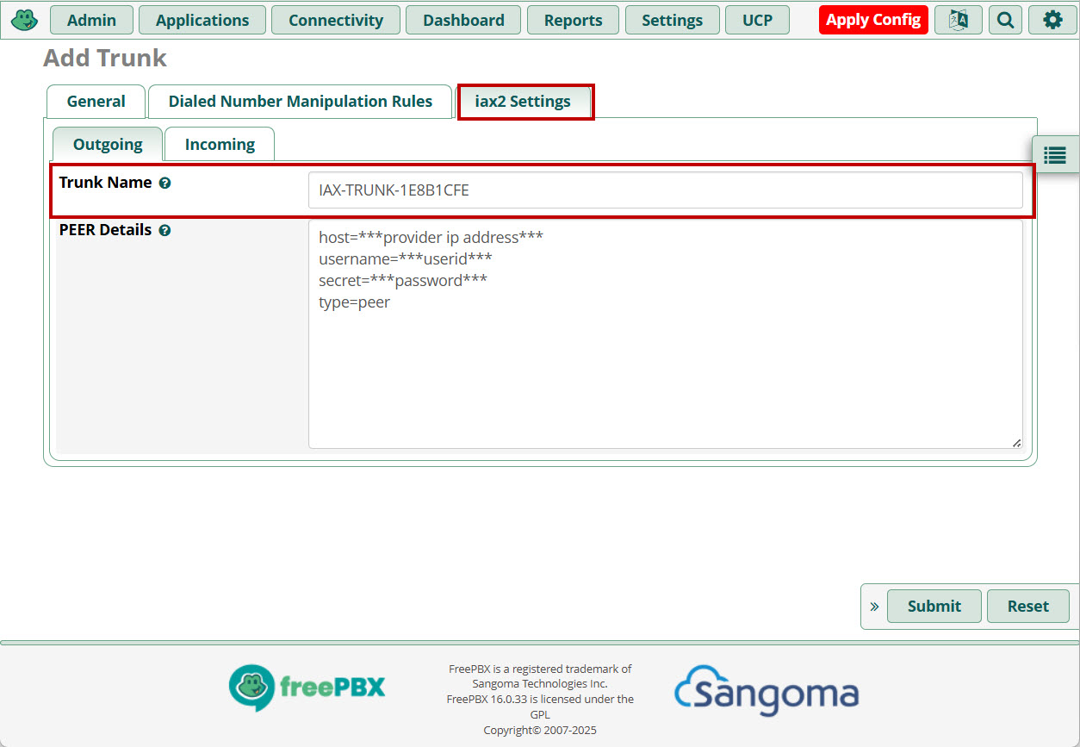Screen dimensions: 1080x747
Task: Click the FreePBX frog logo icon
Action: 24,19
